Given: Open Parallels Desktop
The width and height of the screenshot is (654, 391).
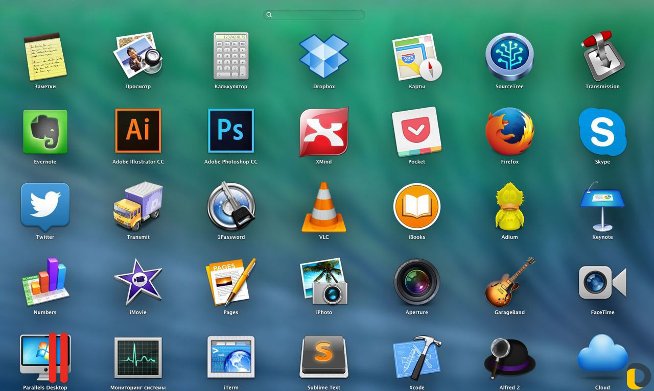Looking at the screenshot, I should (45, 357).
